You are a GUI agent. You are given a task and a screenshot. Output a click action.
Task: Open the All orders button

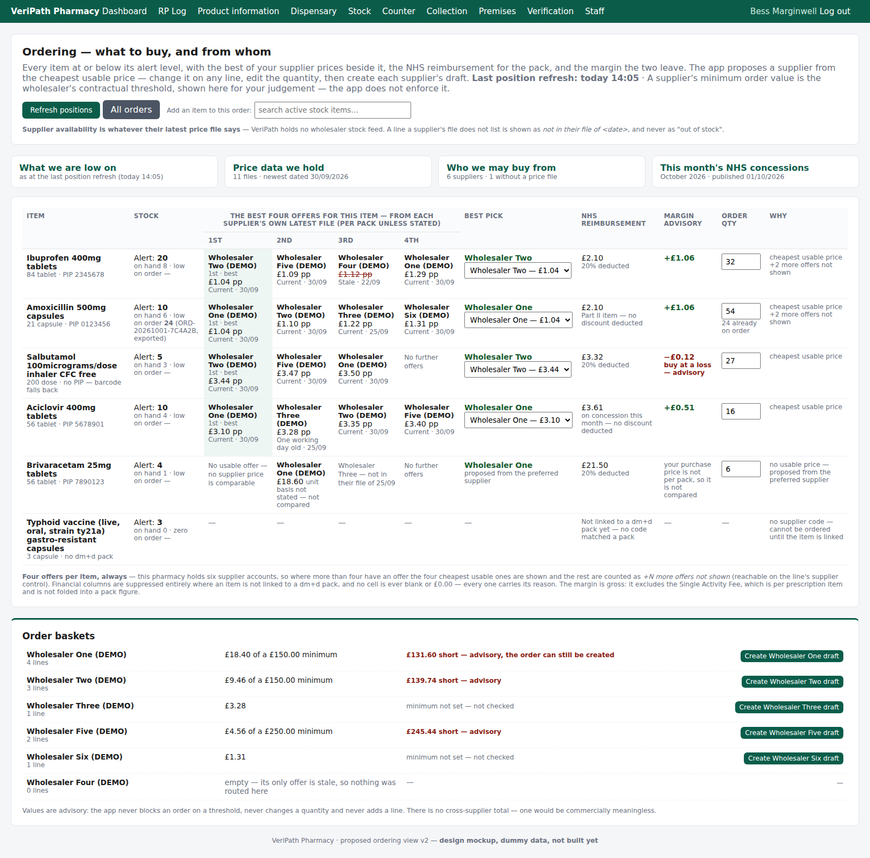click(x=131, y=109)
